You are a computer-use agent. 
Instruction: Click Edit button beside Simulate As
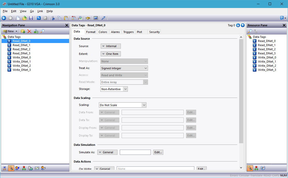point(158,152)
